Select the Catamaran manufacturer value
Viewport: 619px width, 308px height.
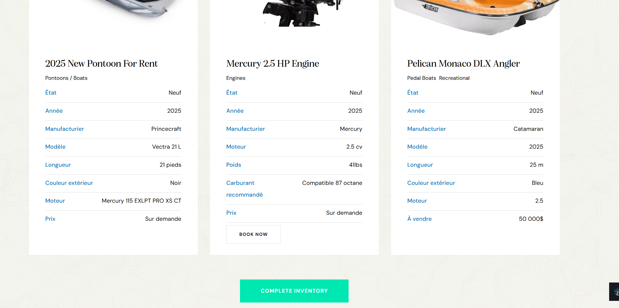(x=528, y=129)
